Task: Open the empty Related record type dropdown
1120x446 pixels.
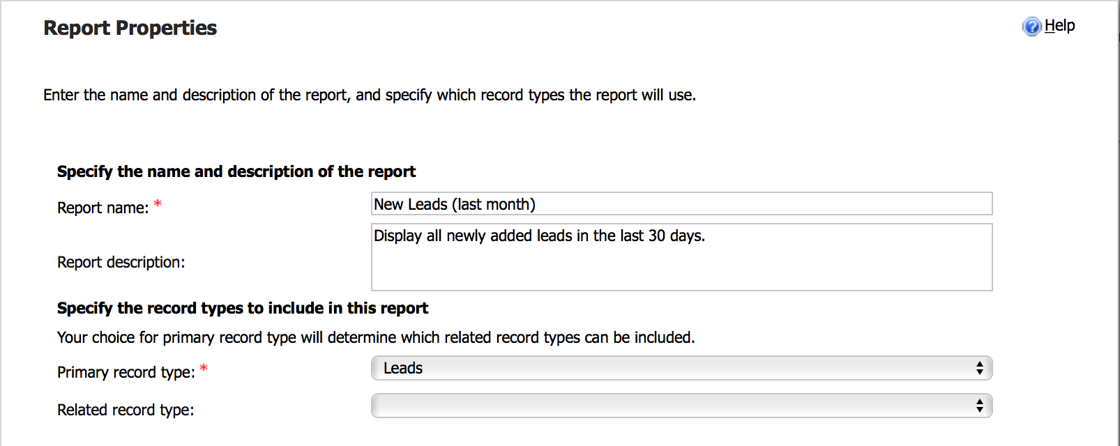Action: 681,406
